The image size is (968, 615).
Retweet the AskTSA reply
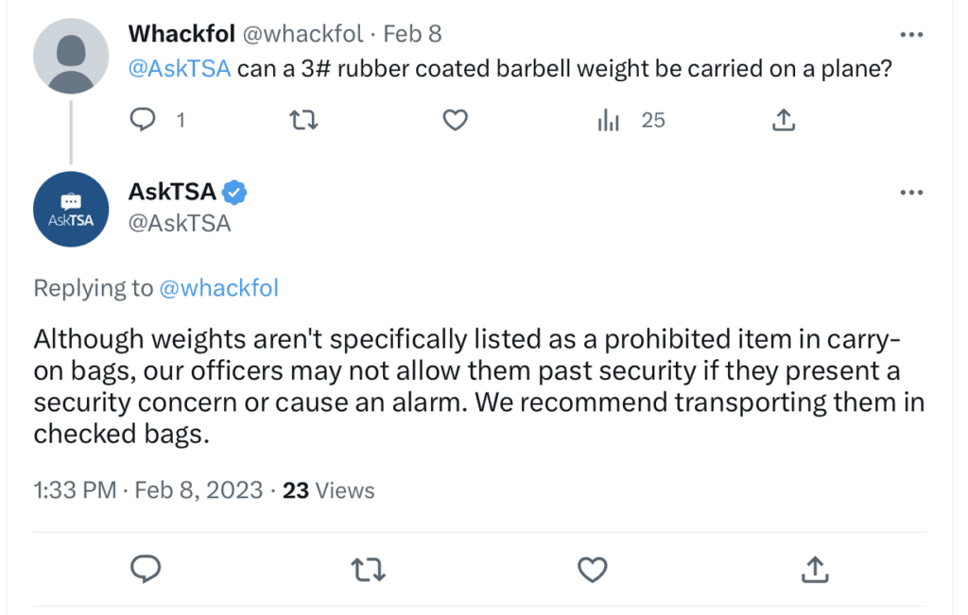point(368,570)
